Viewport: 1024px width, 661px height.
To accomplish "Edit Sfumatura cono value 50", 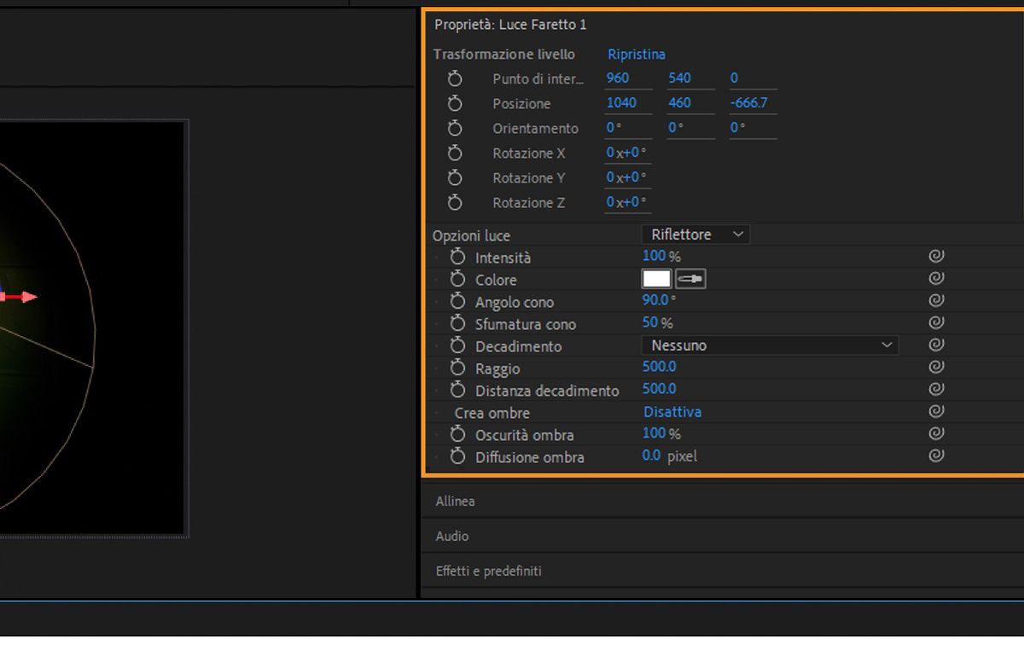I will 650,322.
